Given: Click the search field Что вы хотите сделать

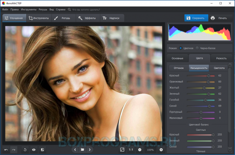Looking at the screenshot, I should [86, 9].
